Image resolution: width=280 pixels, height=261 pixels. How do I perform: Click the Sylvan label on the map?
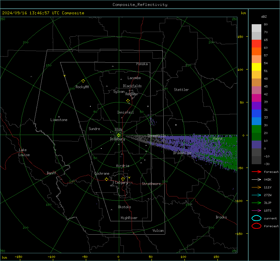[x=119, y=92]
